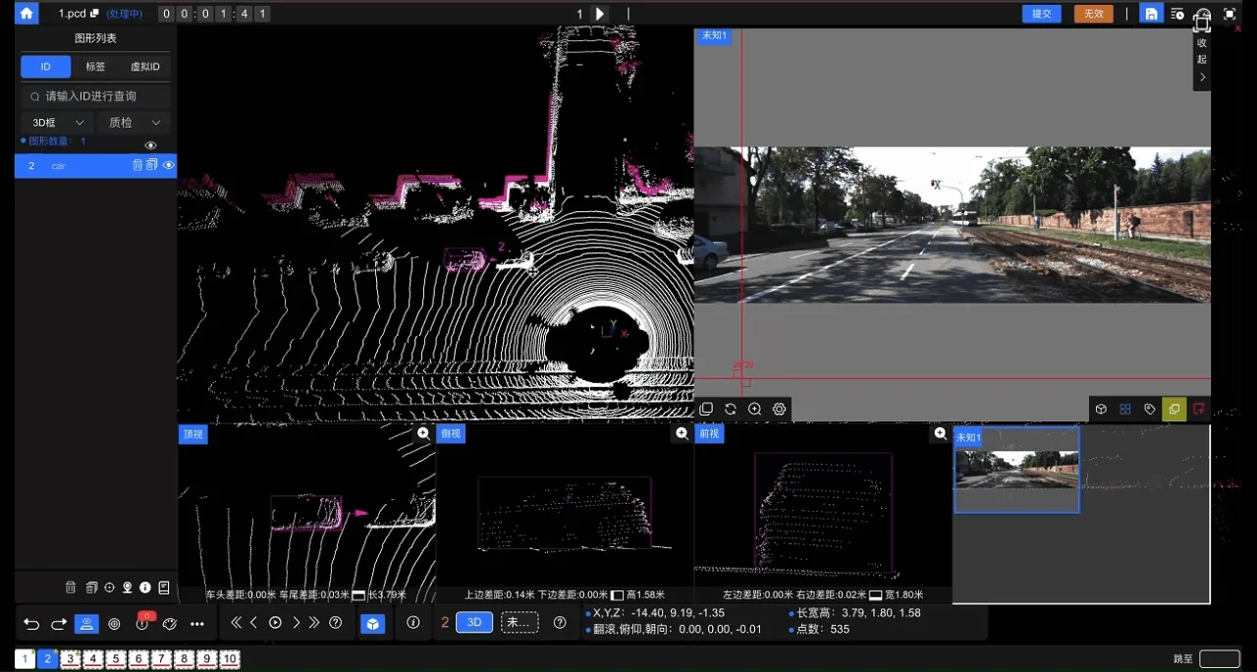
Task: Click the home icon in top bar
Action: (x=27, y=14)
